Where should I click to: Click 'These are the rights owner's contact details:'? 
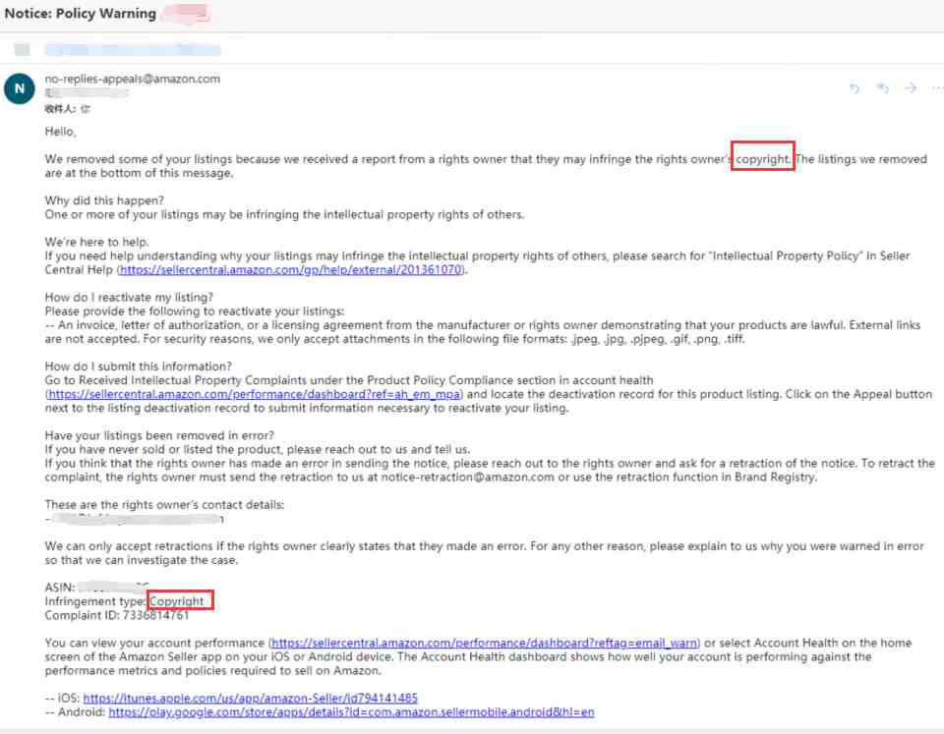click(x=164, y=504)
